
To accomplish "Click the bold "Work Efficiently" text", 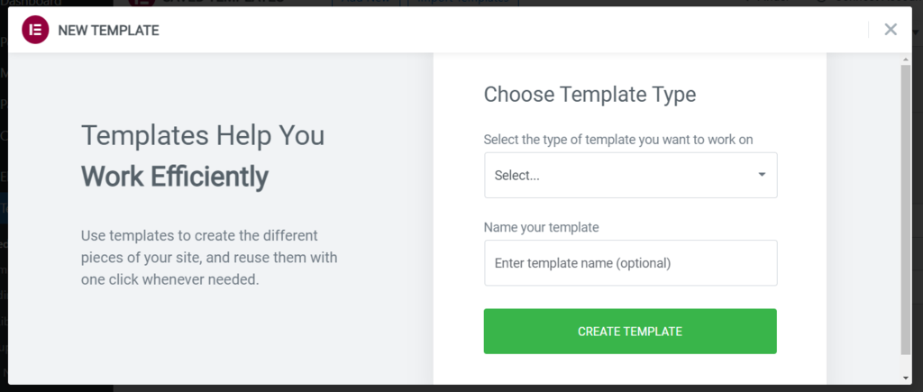I will tap(175, 176).
